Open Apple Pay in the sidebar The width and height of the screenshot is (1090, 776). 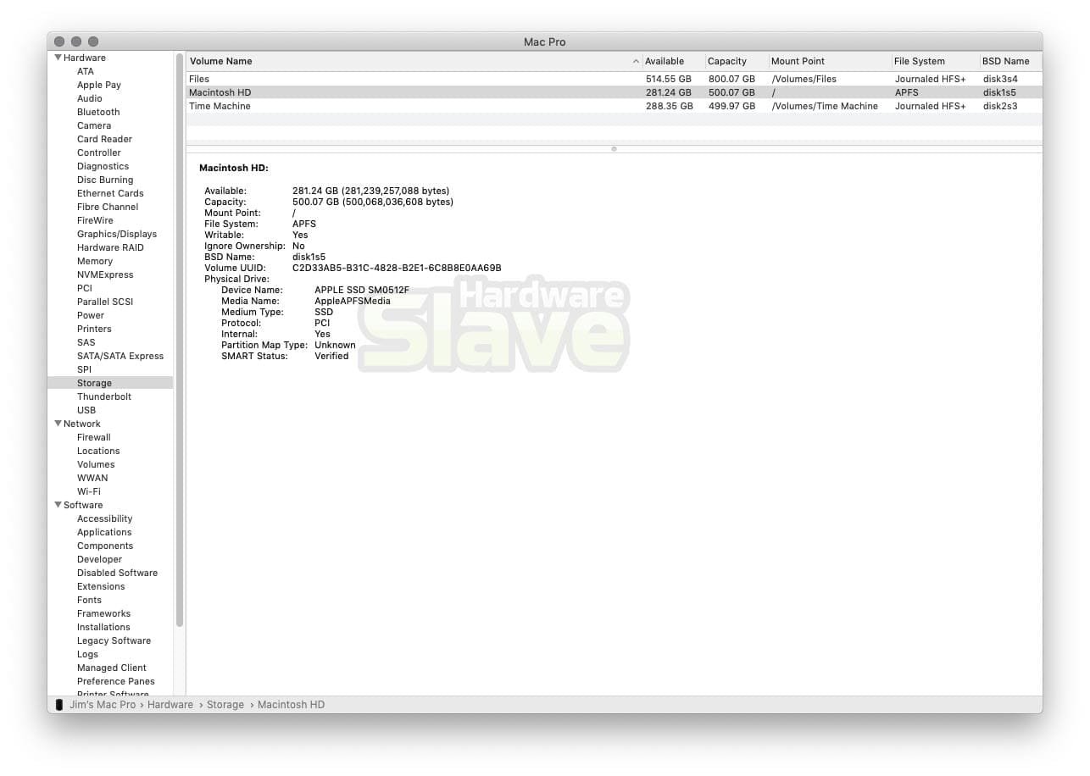pos(99,85)
